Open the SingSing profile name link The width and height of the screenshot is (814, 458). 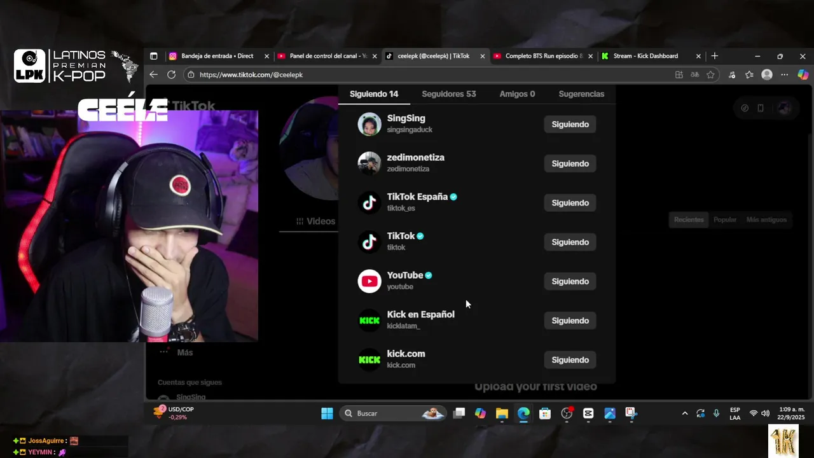(406, 118)
